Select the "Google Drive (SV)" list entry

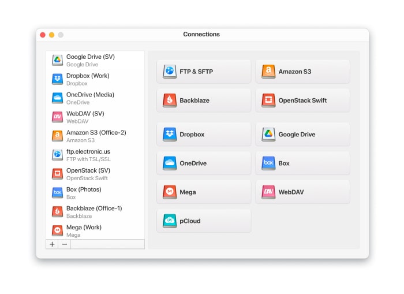pos(95,60)
